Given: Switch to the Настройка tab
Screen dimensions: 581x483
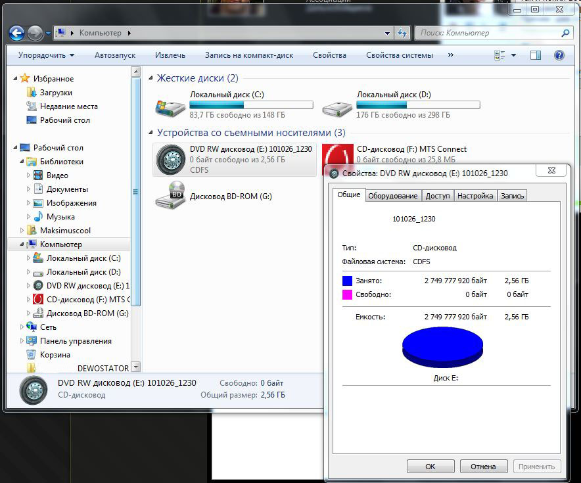Looking at the screenshot, I should click(475, 196).
